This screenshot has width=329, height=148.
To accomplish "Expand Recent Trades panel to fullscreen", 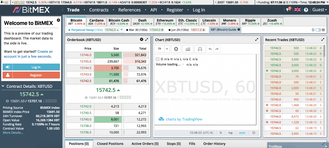I will pyautogui.click(x=323, y=39).
